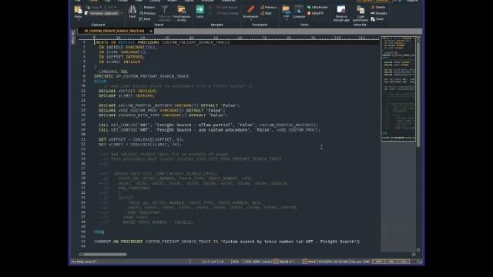The height and width of the screenshot is (277, 493).
Task: Click the 'DECLARE vOFFSET INTEGER' line
Action: (x=127, y=91)
